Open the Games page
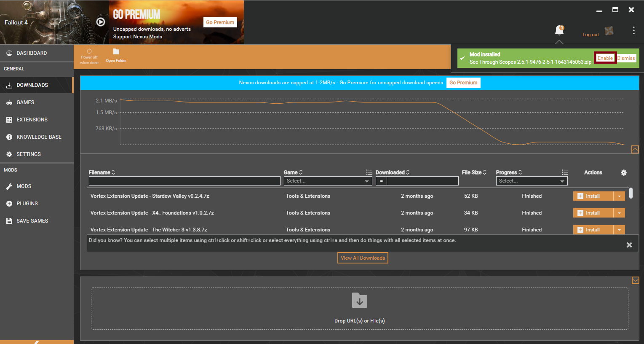The image size is (644, 344). (37, 102)
